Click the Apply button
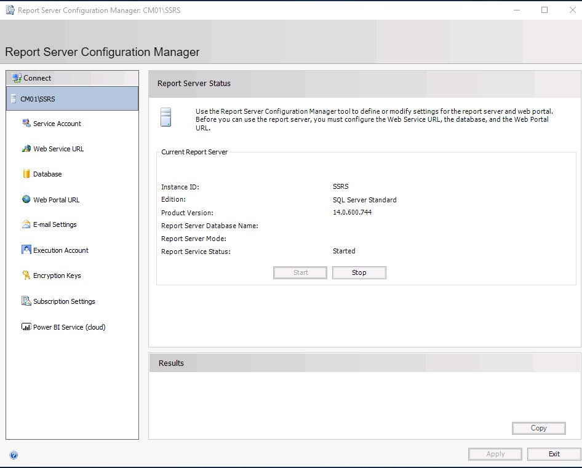Screen dimensions: 582x468 point(495,454)
